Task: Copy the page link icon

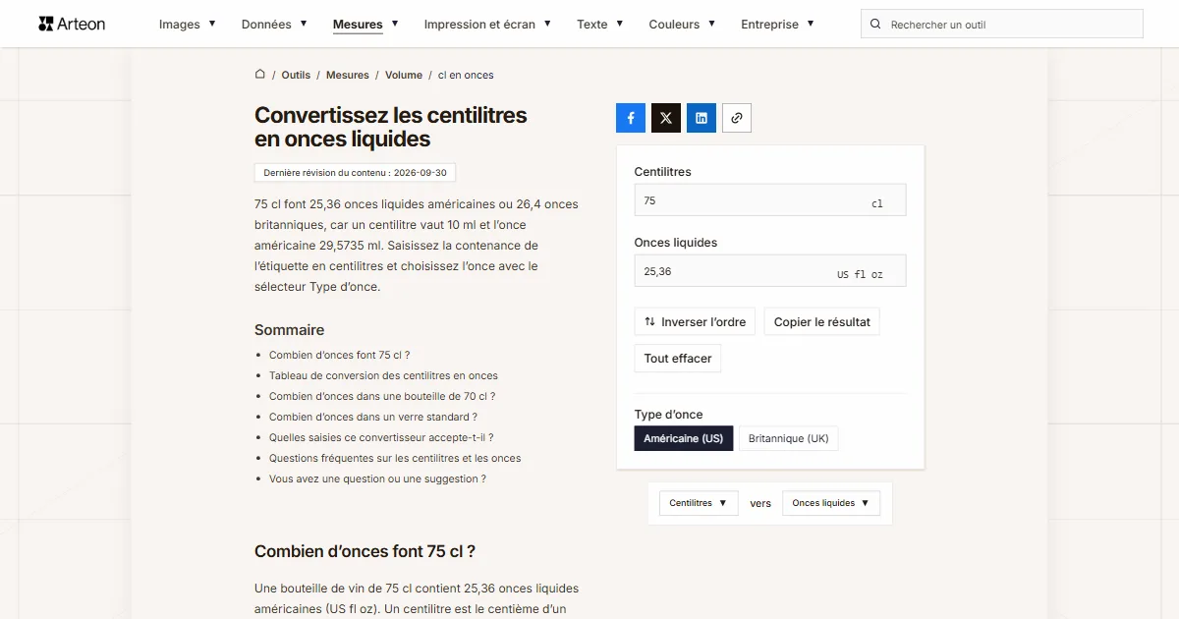Action: click(x=737, y=118)
